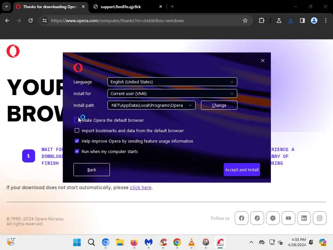Screen dimensions: 333x250
Task: Show hidden system tray icons
Action: click(x=251, y=242)
